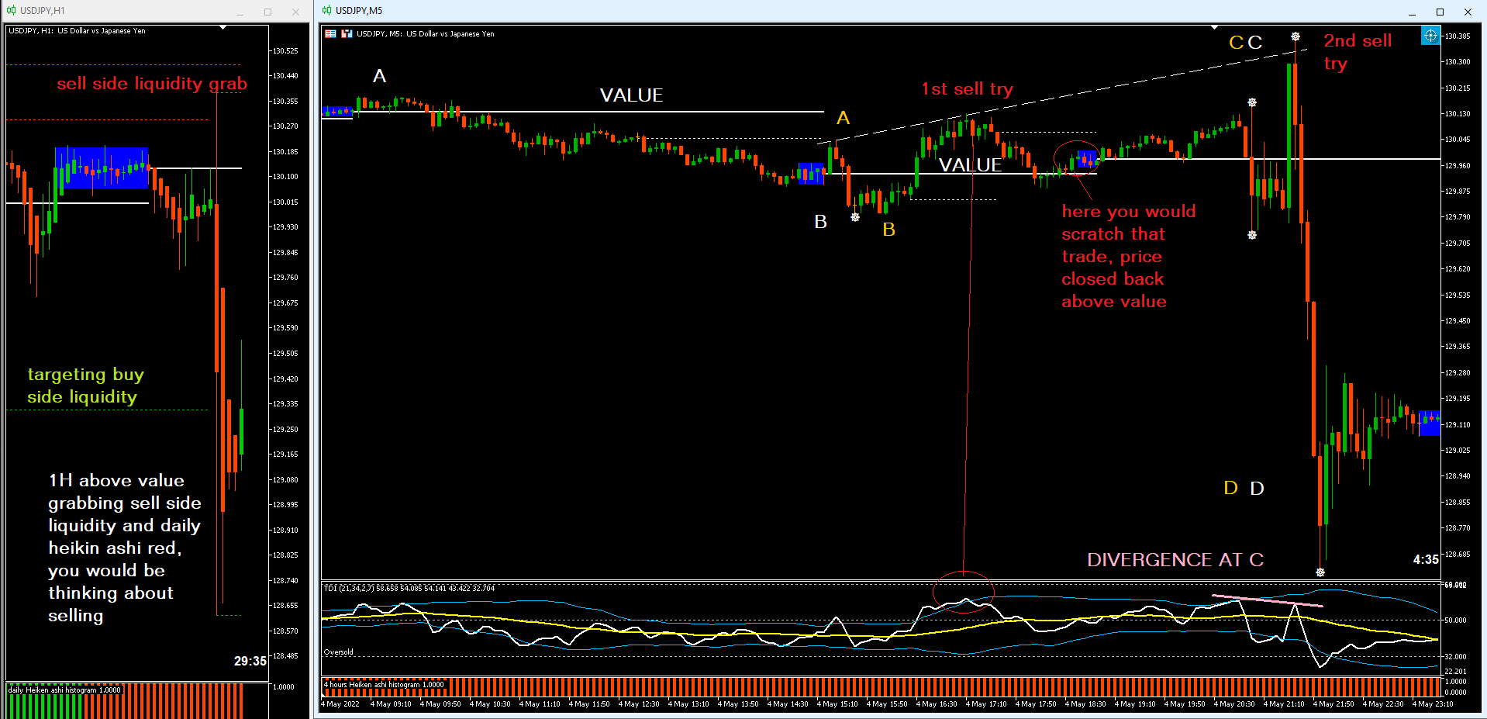Click the USDJPY,H1 window candlestick icon
The width and height of the screenshot is (1487, 719).
click(11, 11)
